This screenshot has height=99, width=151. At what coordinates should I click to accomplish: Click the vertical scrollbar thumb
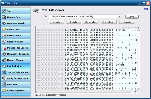click(x=138, y=30)
